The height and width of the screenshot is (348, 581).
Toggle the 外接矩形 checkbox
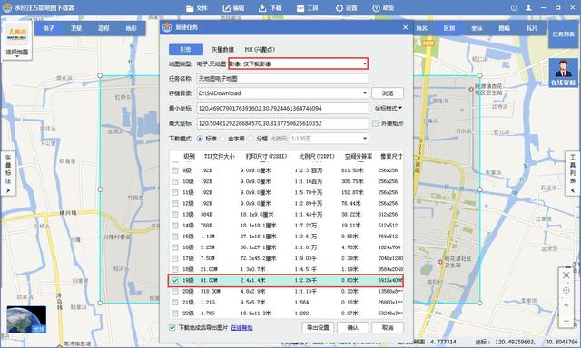[375, 123]
